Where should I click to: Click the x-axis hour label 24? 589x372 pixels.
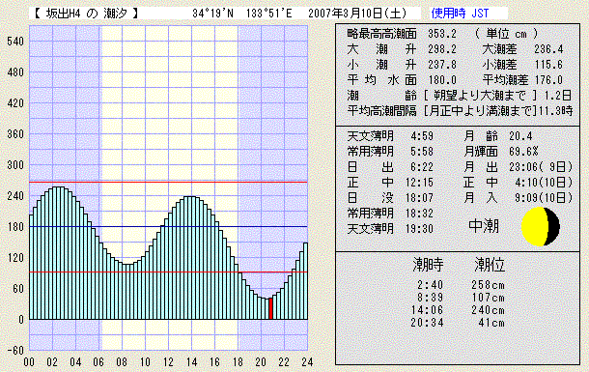307,362
